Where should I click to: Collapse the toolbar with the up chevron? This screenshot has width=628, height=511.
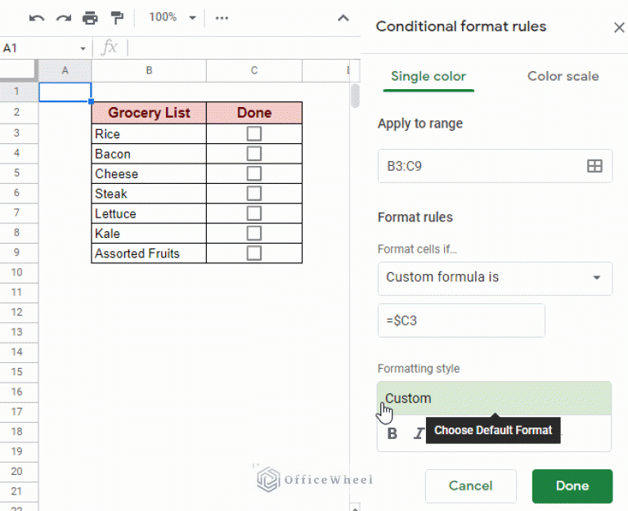(x=343, y=18)
